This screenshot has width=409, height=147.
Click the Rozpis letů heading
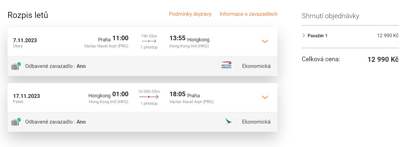pyautogui.click(x=28, y=15)
